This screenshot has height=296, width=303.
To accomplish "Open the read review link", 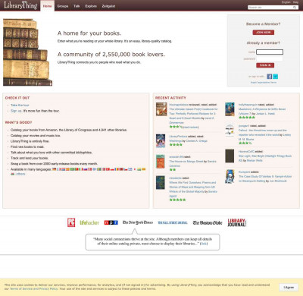I will pos(190,127).
